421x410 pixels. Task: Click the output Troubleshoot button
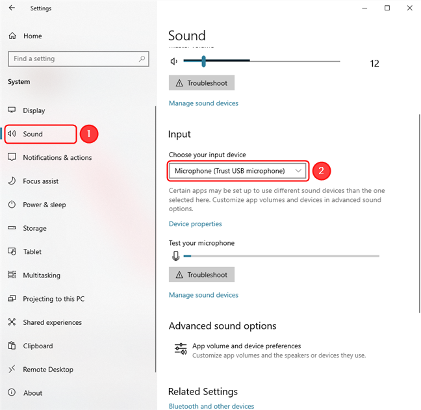click(x=201, y=83)
